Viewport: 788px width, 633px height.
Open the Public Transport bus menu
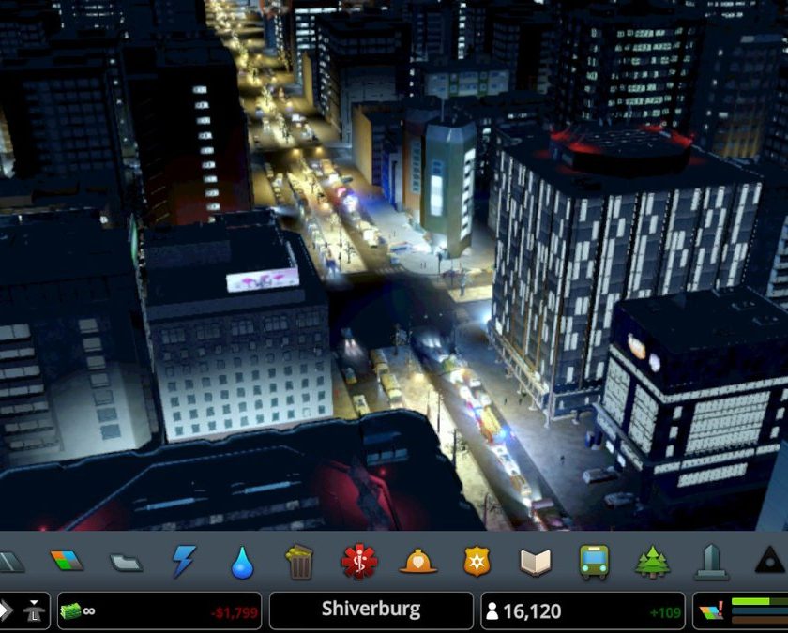[594, 562]
